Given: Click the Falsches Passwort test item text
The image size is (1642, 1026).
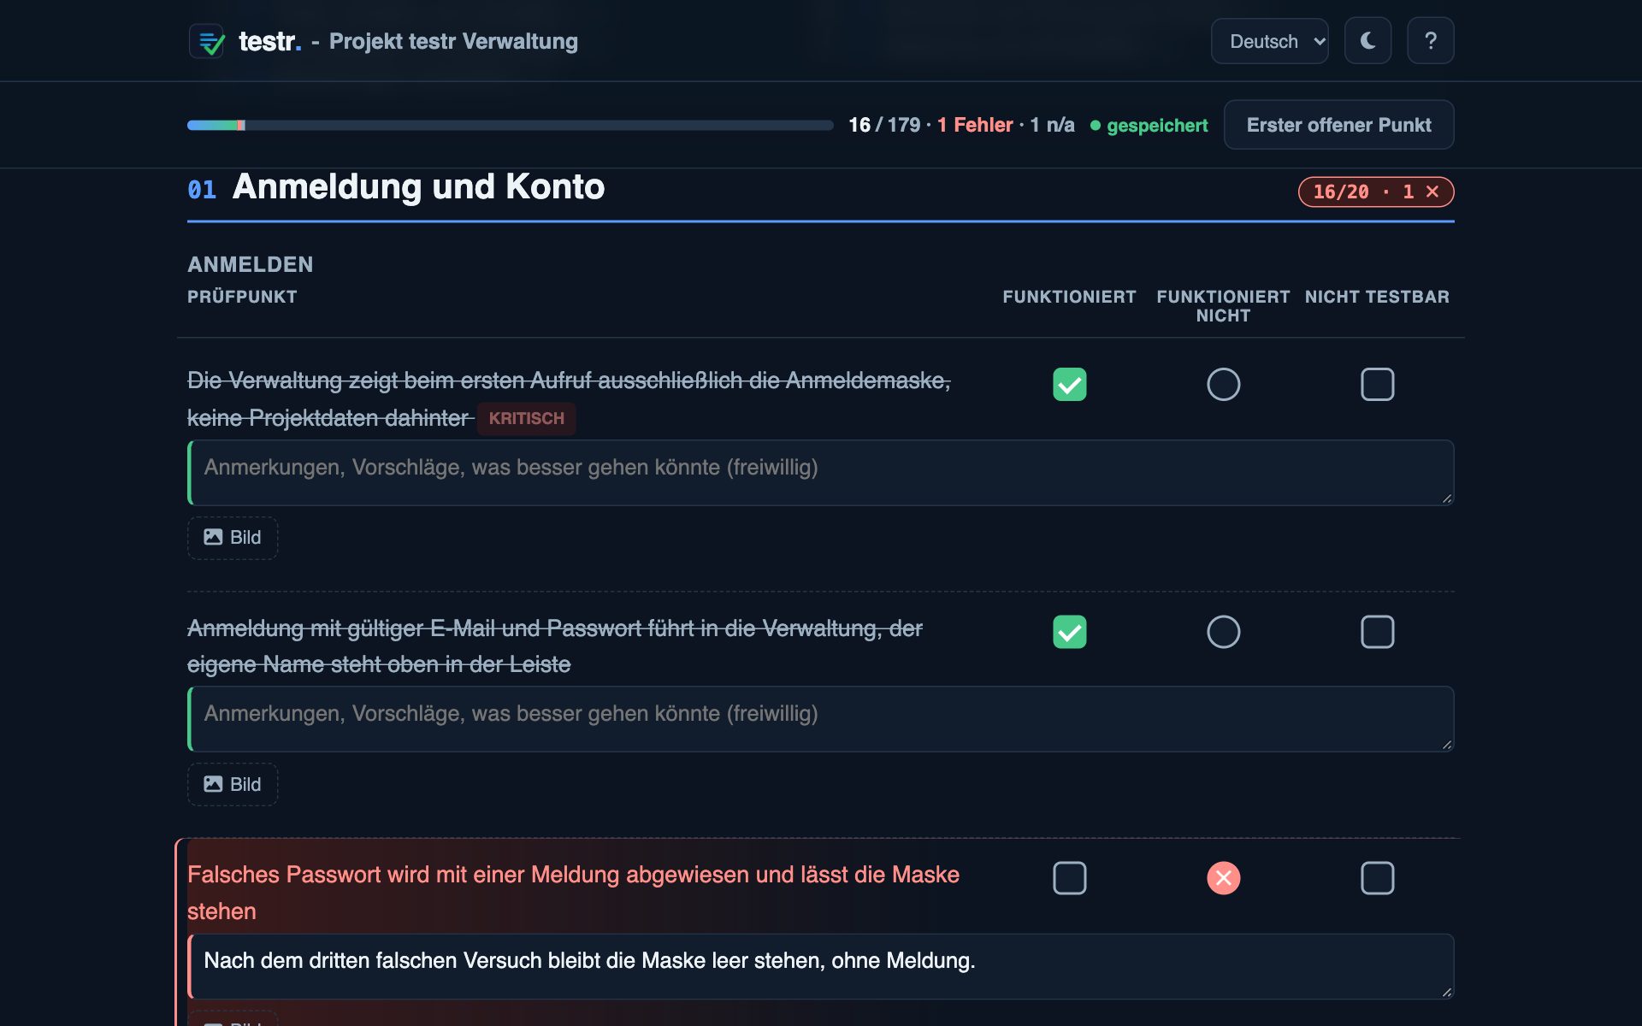Looking at the screenshot, I should tap(573, 893).
